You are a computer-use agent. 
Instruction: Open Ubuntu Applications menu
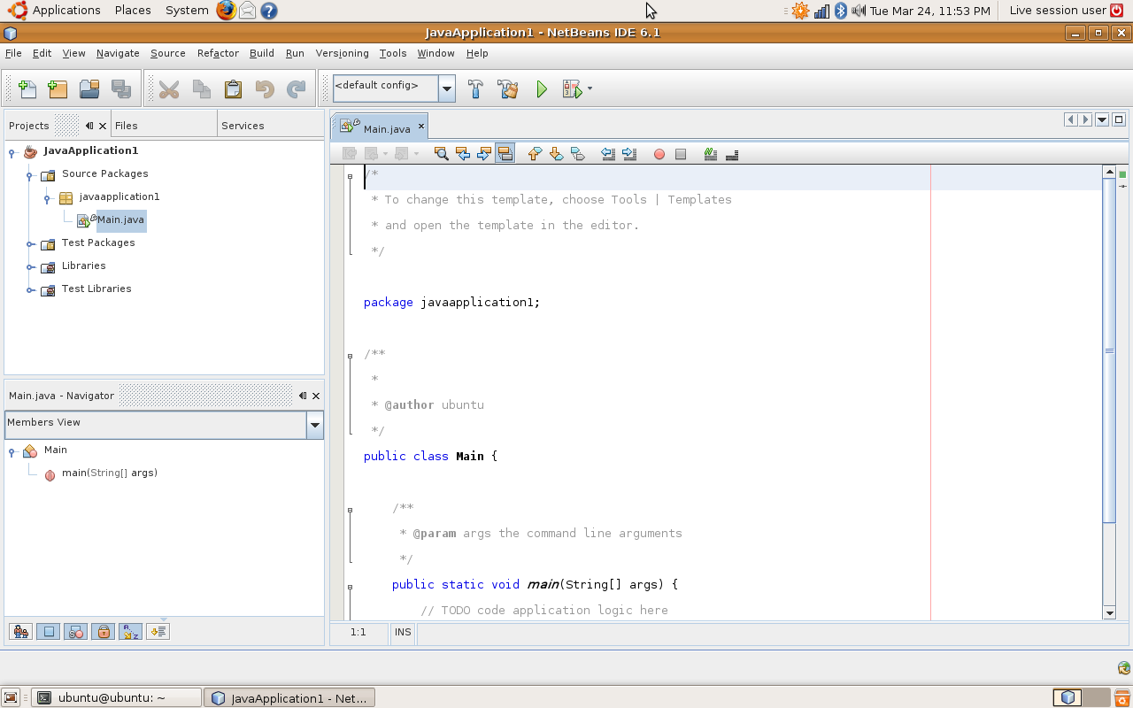point(66,10)
